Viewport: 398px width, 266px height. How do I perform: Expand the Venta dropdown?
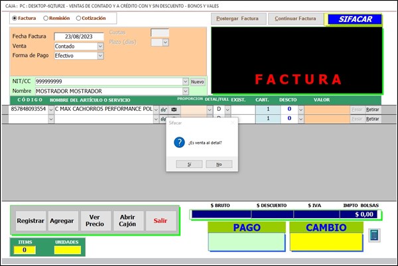coord(100,46)
